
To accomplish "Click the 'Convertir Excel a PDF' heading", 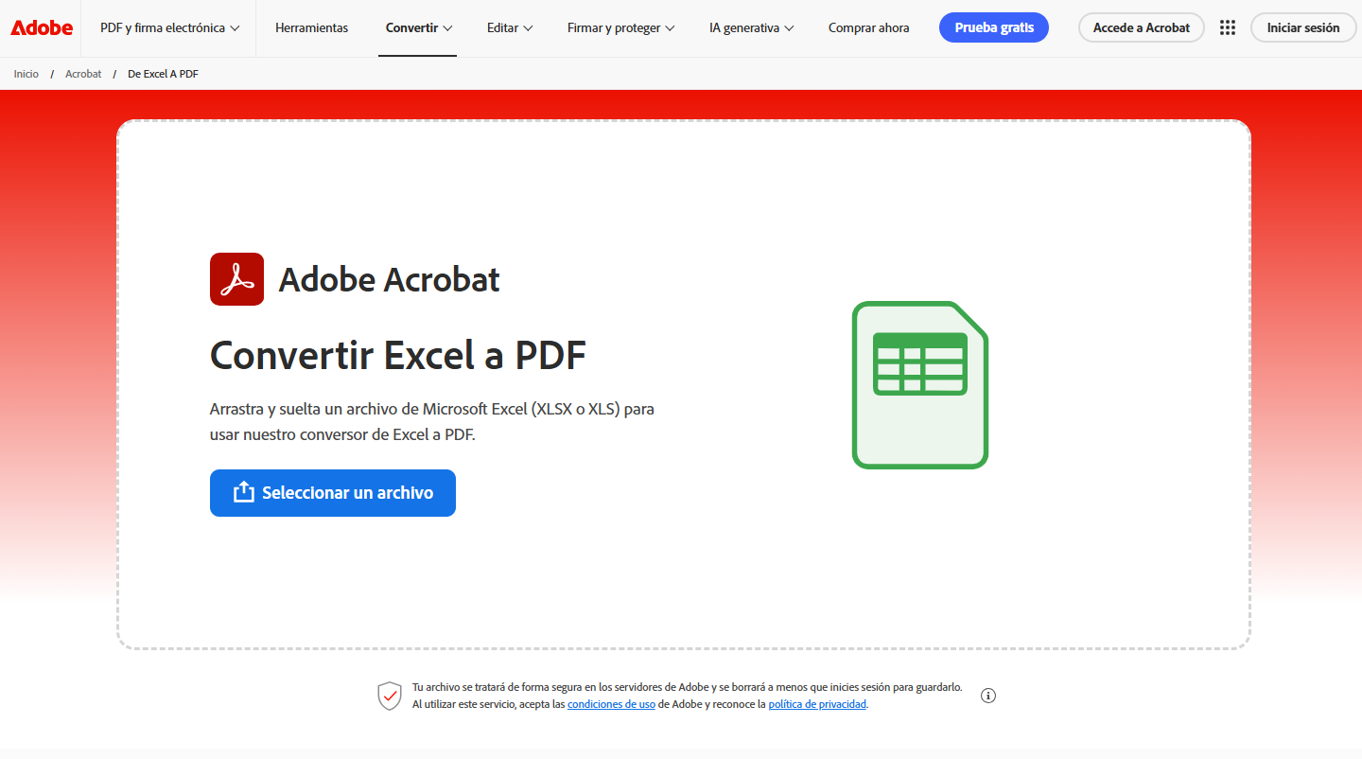I will (x=398, y=356).
